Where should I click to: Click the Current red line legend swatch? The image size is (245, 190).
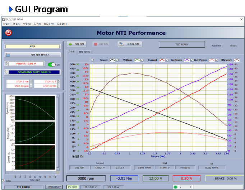point(162,60)
